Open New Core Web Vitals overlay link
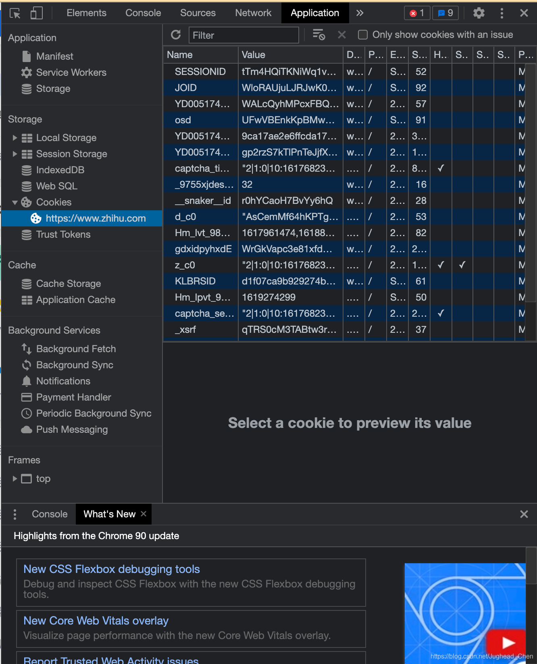Viewport: 537px width, 664px height. click(x=96, y=620)
